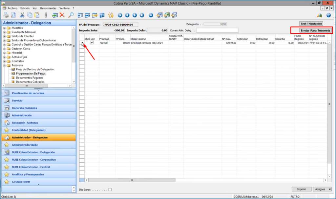This screenshot has height=199, width=336.
Task: Open the Contabilidad (Delegacion) module
Action: (x=39, y=130)
